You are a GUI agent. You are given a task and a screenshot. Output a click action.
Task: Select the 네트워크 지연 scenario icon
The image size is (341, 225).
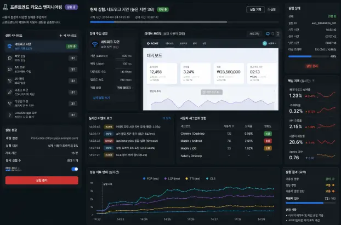[x=9, y=47]
